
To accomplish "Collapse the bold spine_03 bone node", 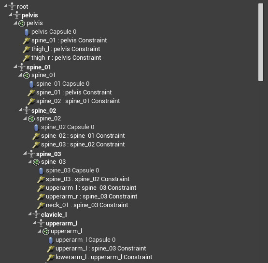I will pos(25,153).
